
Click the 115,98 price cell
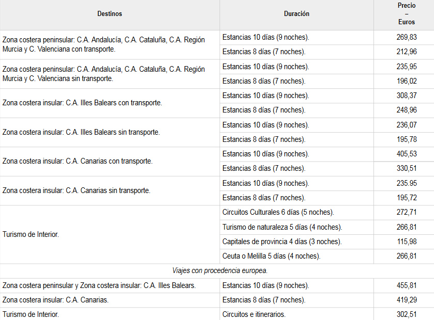click(x=406, y=242)
